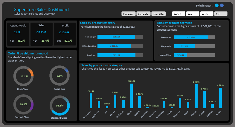This screenshot has height=127, width=235.
Task: Click the Standard Class donut chart
Action: coord(60,106)
